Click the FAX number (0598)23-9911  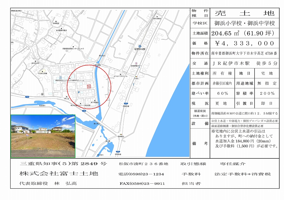click(x=142, y=184)
